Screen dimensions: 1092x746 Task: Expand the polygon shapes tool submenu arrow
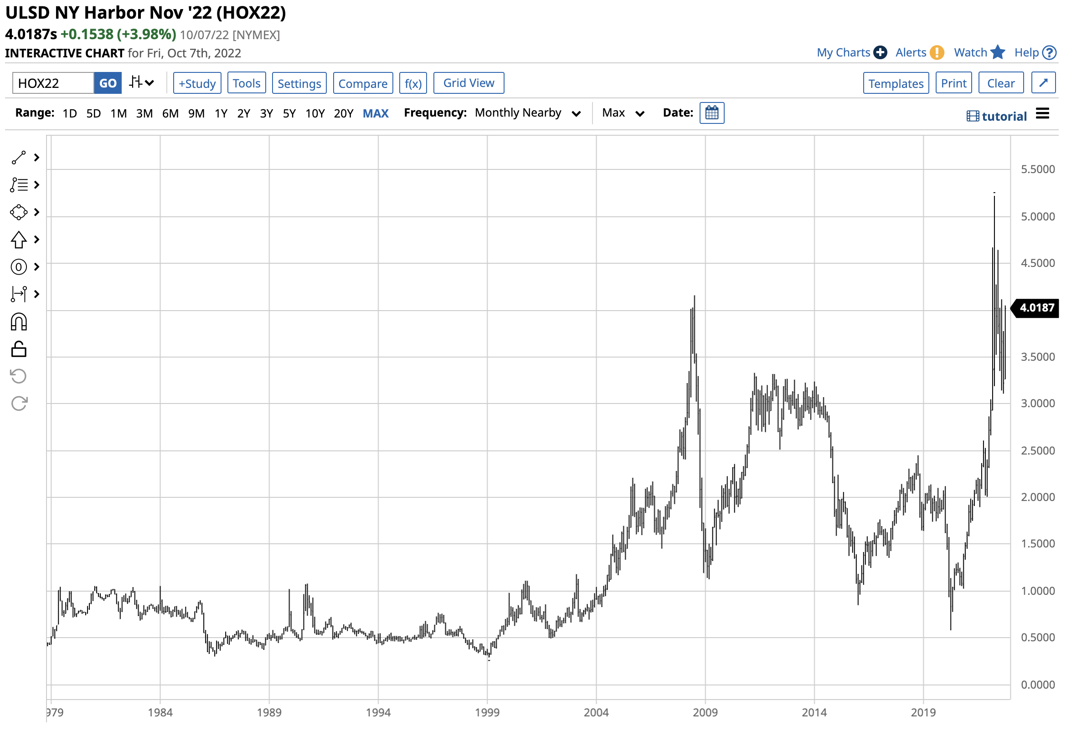tap(36, 213)
